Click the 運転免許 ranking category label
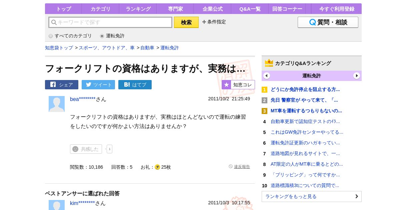The height and width of the screenshot is (210, 400). pyautogui.click(x=312, y=76)
